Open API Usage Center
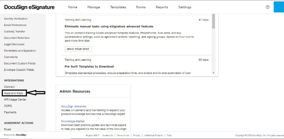284x139 pixels. tap(15, 100)
